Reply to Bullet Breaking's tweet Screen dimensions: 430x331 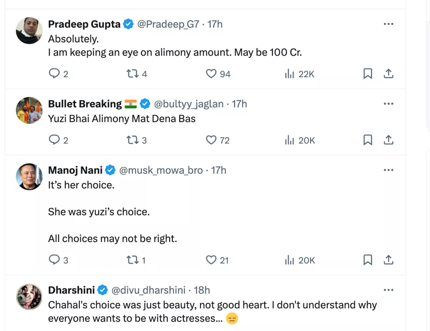54,140
